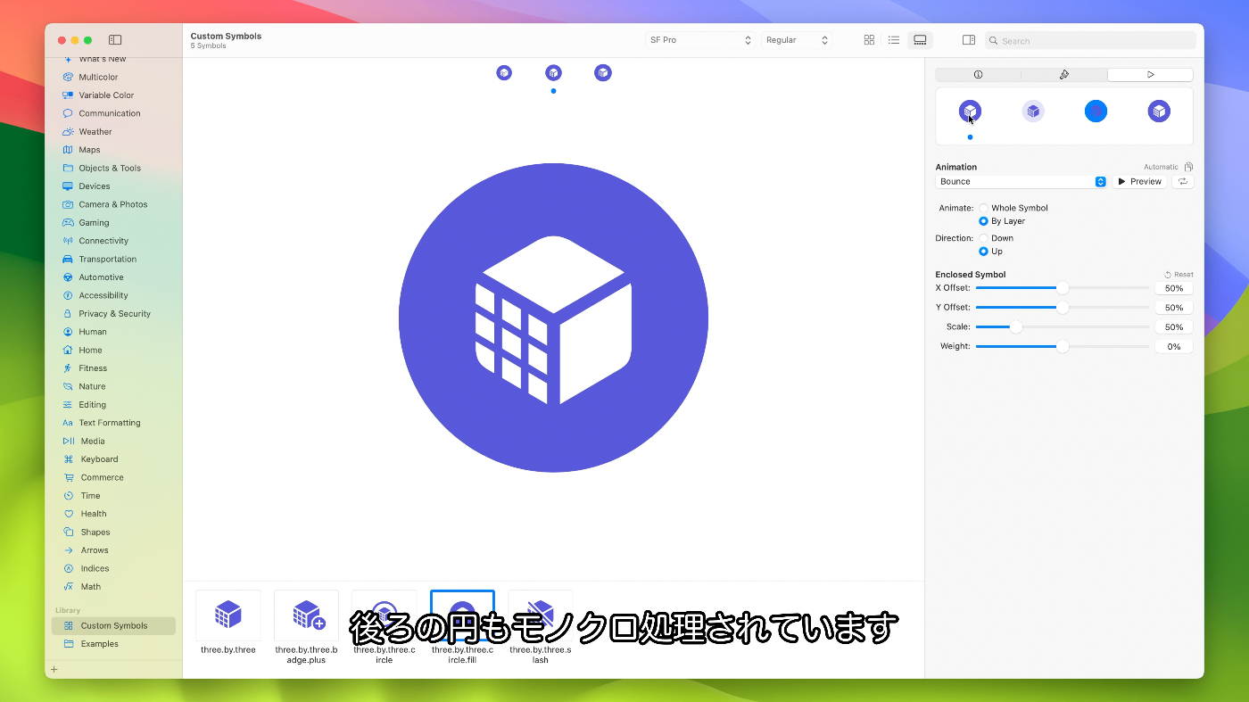Add a new library with plus button
Image resolution: width=1249 pixels, height=702 pixels.
tap(54, 669)
